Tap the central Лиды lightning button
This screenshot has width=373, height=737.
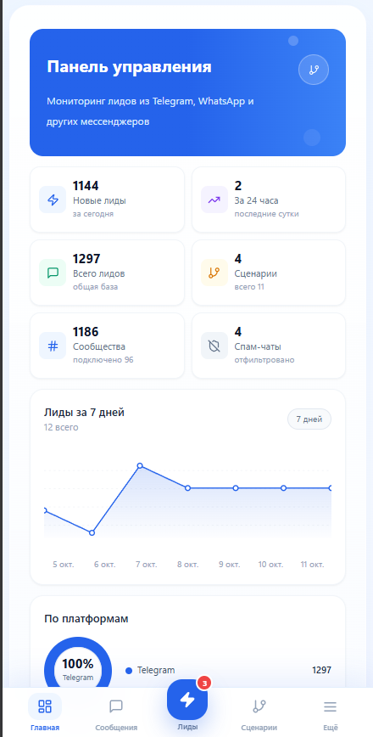187,700
